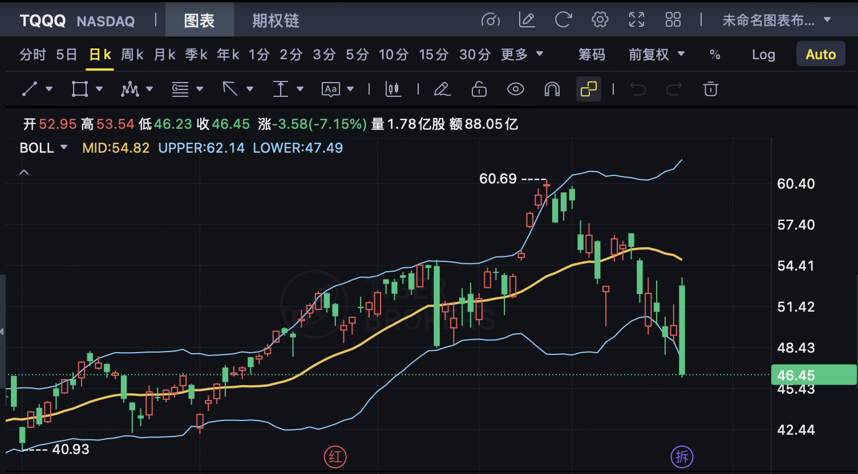
Task: Open chart settings gear icon
Action: [600, 21]
